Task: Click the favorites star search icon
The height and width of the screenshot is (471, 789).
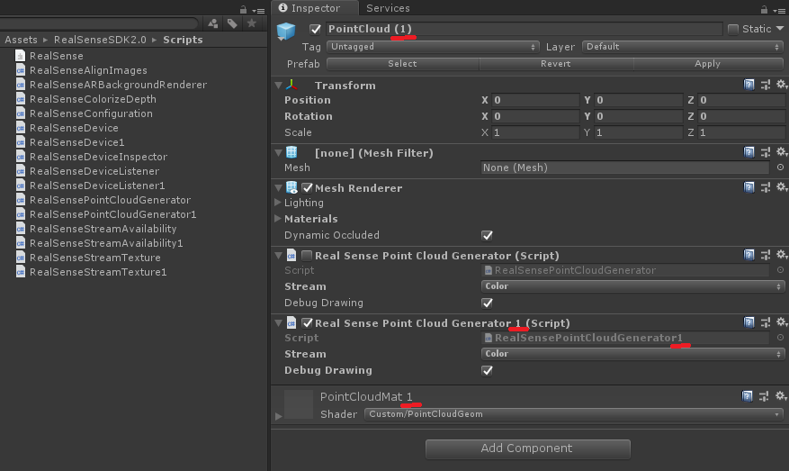Action: tap(252, 23)
